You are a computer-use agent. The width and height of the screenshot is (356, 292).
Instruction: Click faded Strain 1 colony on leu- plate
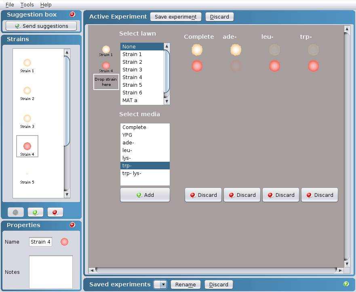click(274, 50)
